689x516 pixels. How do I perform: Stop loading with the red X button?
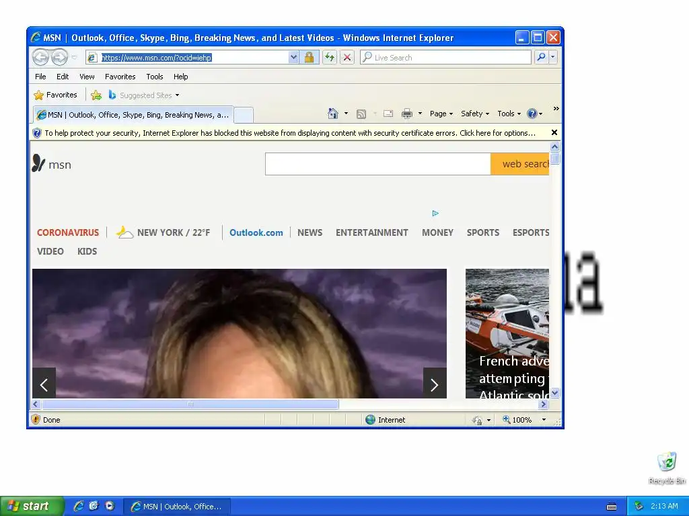[x=347, y=58]
